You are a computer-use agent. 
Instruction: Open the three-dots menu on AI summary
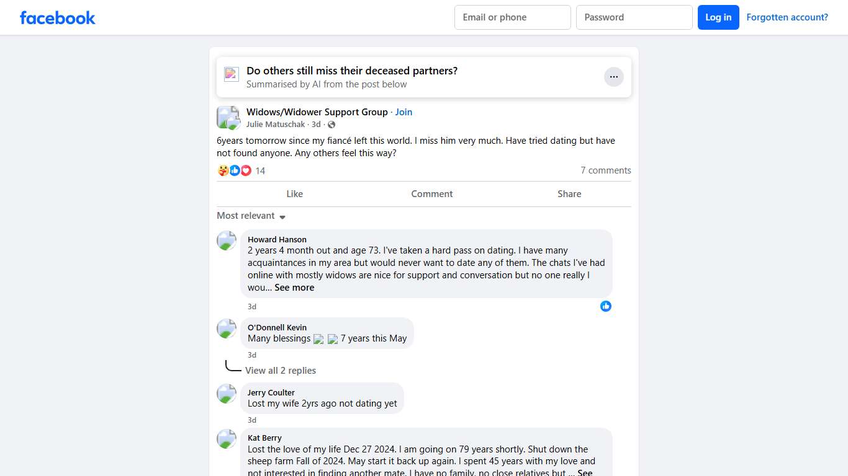point(613,77)
